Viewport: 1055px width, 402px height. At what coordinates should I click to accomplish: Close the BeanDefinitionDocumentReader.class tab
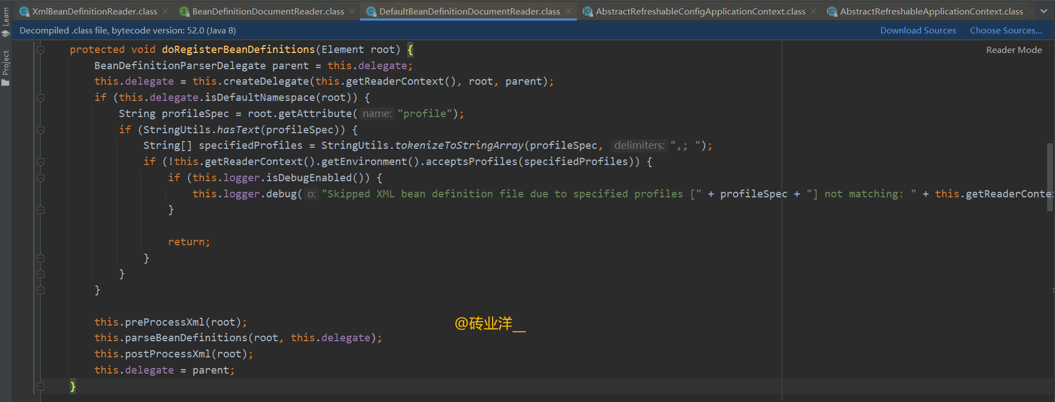point(352,11)
